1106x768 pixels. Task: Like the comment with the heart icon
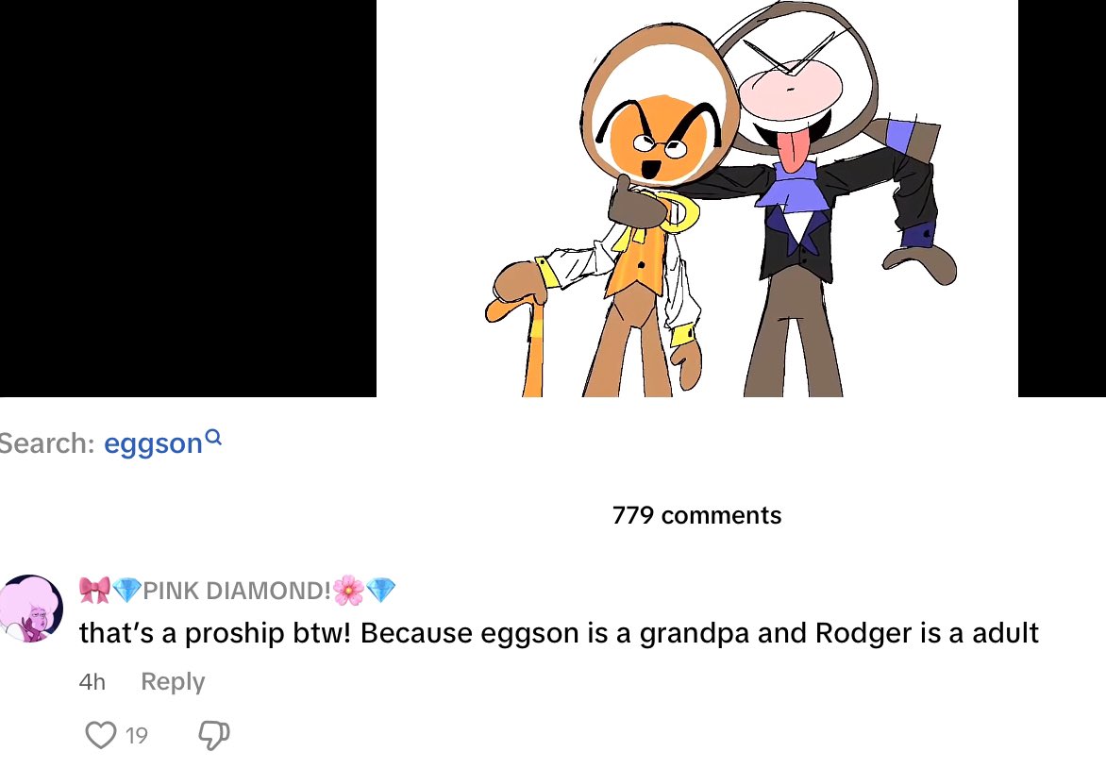(101, 735)
